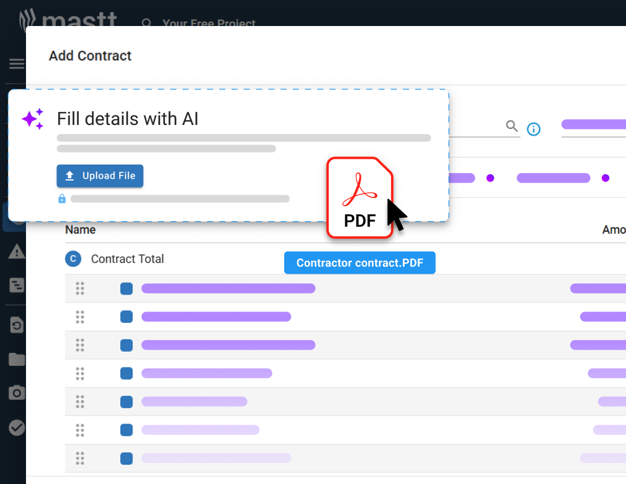Click the blue lock icon

62,198
